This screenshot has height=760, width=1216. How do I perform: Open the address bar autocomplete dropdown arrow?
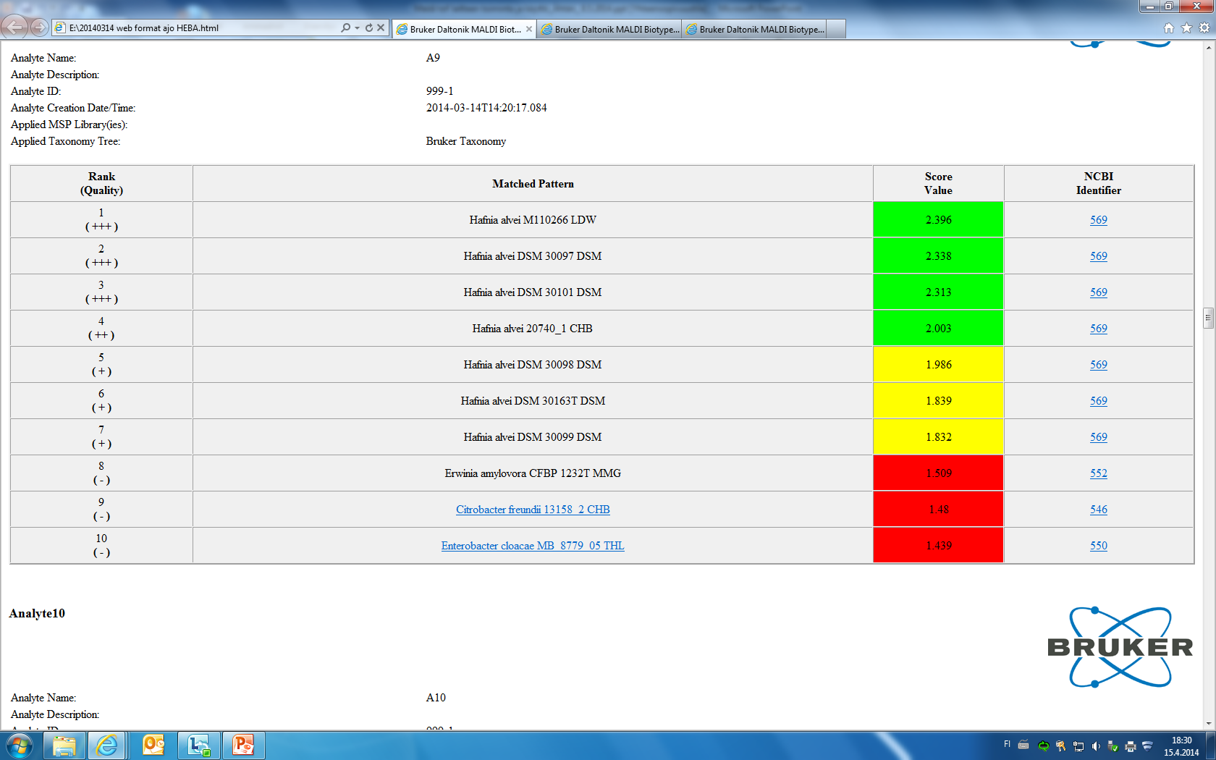point(357,28)
